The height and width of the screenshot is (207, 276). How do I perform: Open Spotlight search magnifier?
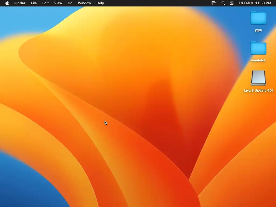tap(223, 3)
